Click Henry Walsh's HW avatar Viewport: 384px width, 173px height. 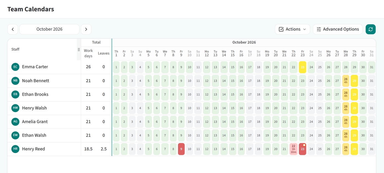pos(15,108)
